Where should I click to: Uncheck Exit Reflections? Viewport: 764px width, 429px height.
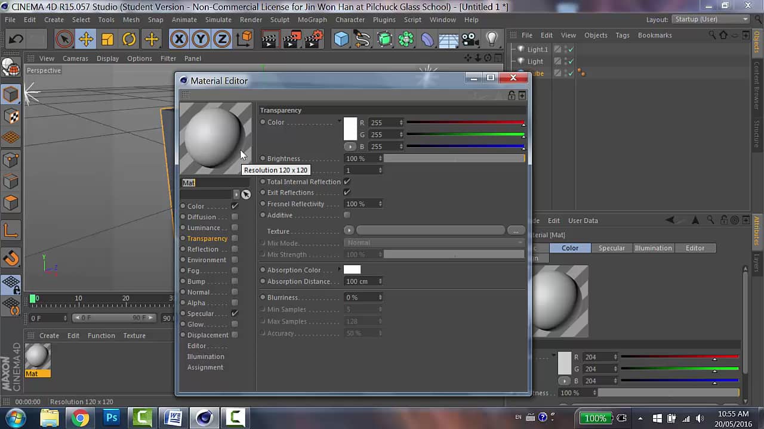pyautogui.click(x=347, y=192)
